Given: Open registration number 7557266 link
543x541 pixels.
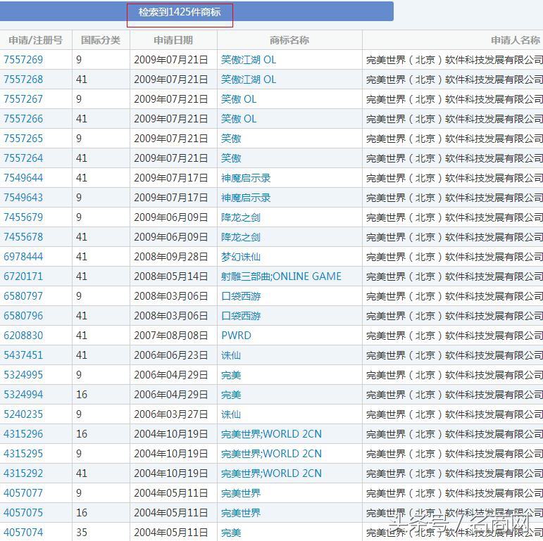Looking at the screenshot, I should pos(23,119).
